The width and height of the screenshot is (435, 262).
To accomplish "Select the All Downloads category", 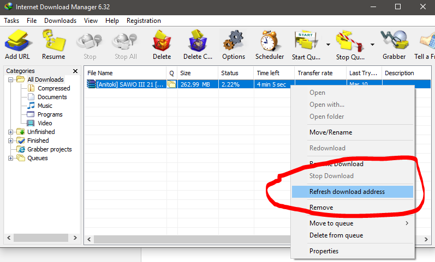I will [45, 80].
